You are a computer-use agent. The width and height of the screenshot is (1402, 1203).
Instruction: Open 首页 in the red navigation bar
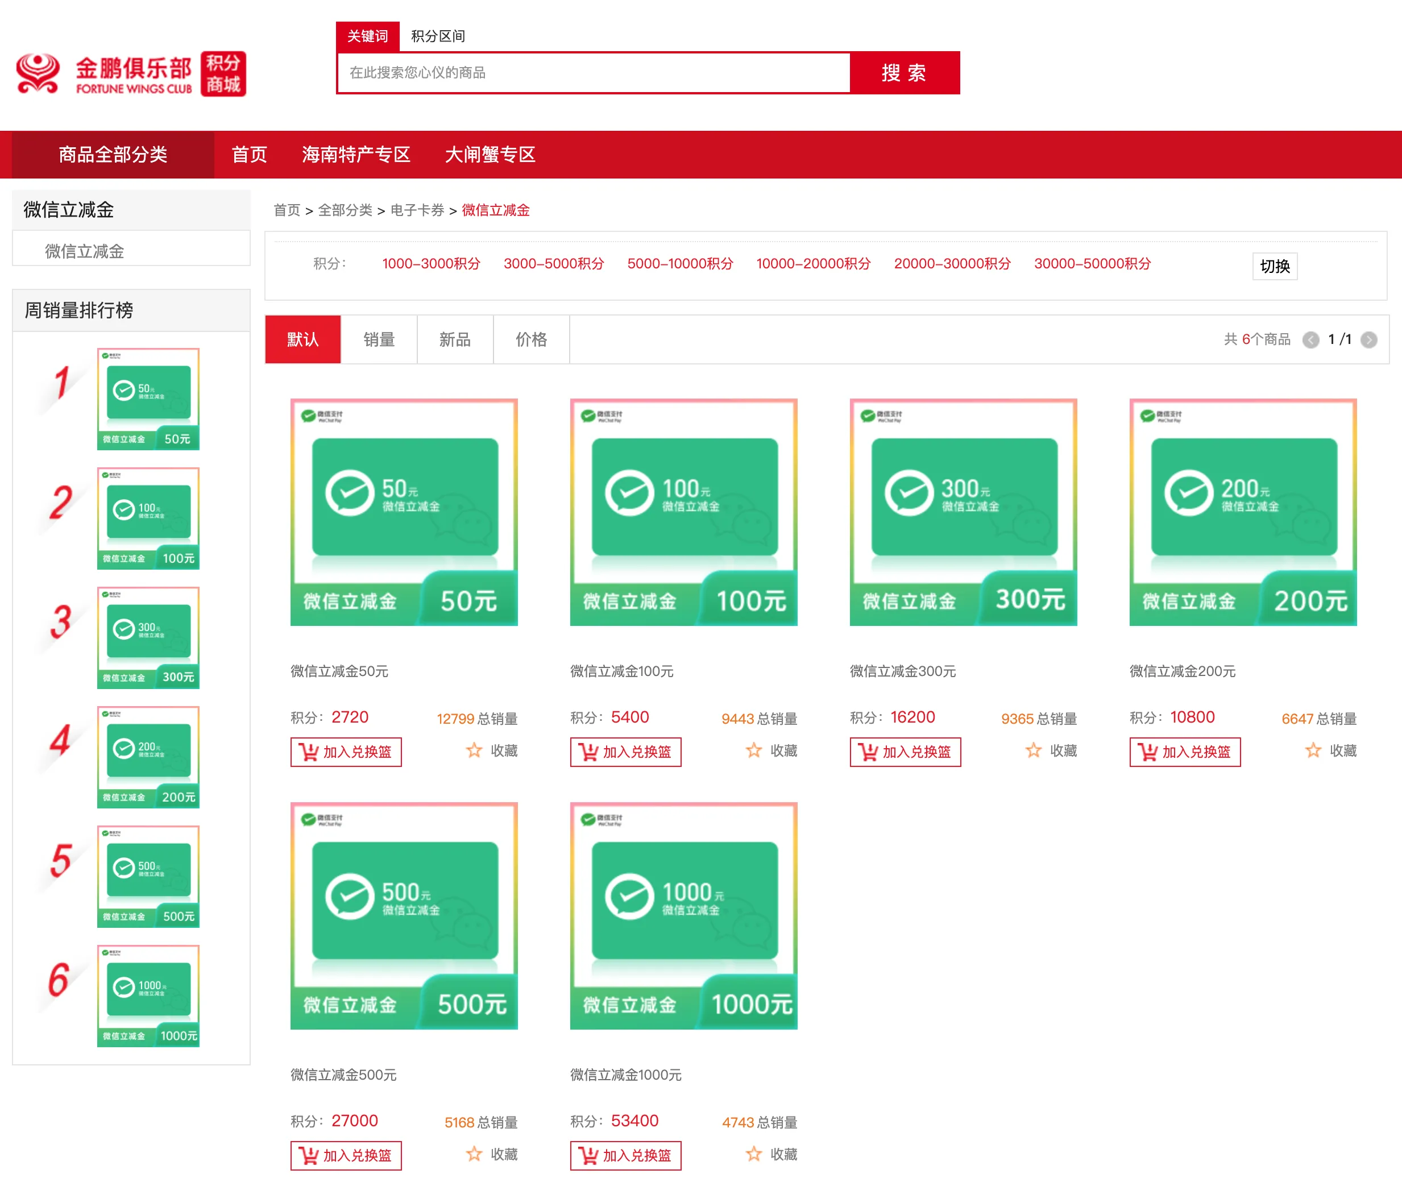click(x=249, y=155)
